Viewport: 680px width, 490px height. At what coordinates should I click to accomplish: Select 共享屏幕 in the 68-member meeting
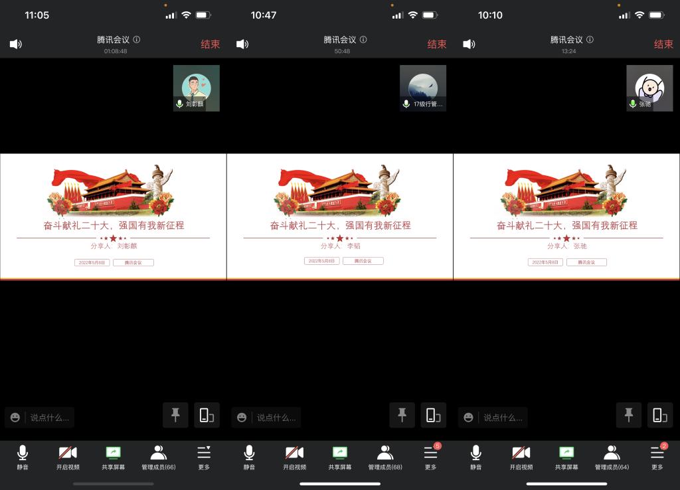(340, 457)
